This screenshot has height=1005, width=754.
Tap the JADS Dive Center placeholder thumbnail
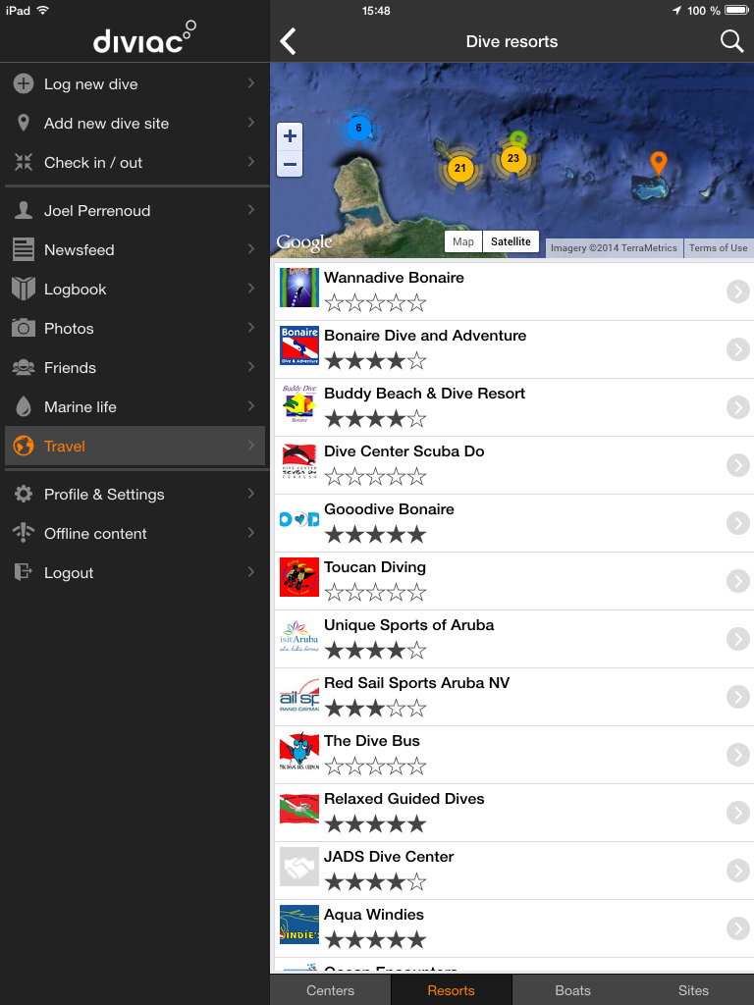click(x=299, y=867)
